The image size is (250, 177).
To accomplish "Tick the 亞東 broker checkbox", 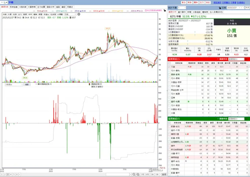I will (x=169, y=98).
